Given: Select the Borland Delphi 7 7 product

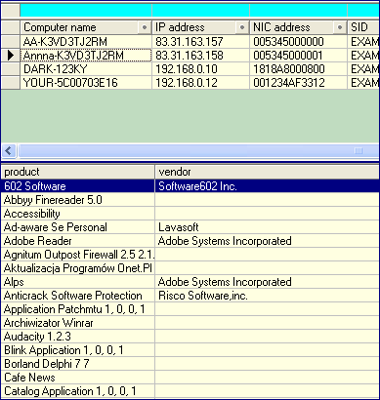Looking at the screenshot, I should [78, 364].
